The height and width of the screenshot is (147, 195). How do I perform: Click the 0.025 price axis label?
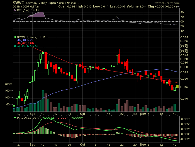pyautogui.click(x=184, y=72)
